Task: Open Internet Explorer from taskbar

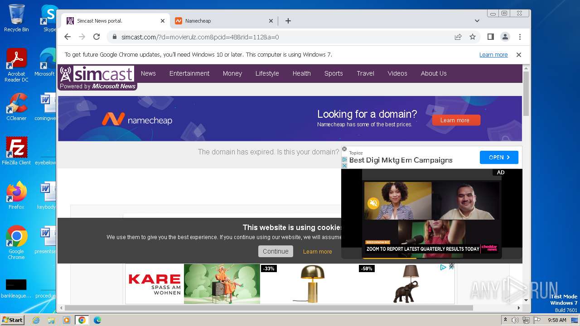Action: pyautogui.click(x=36, y=320)
